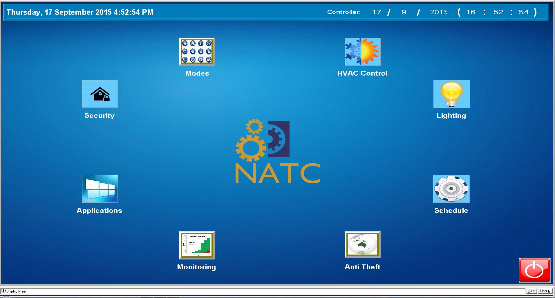Image resolution: width=555 pixels, height=298 pixels.
Task: Click the Clear button in status bar
Action: 532,291
